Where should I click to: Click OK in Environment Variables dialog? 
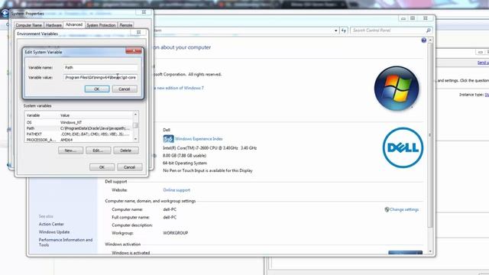(102, 167)
